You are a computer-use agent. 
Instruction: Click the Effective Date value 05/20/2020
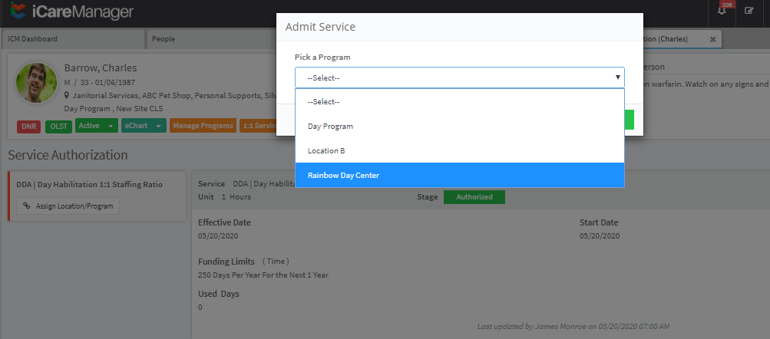[218, 236]
